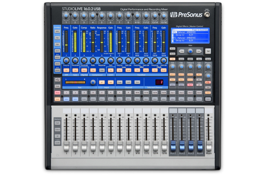The height and width of the screenshot is (175, 265).
Task: Click the Meters Input button
Action: pyautogui.click(x=58, y=123)
